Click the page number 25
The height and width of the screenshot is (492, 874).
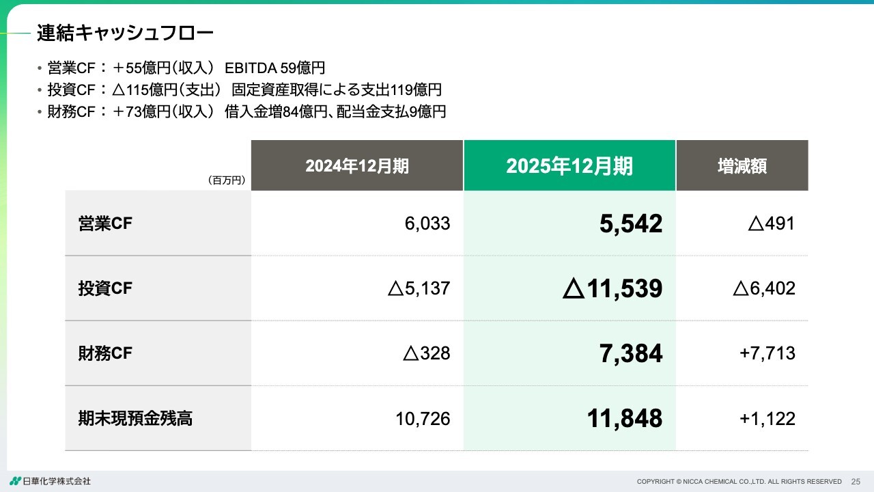tap(856, 482)
